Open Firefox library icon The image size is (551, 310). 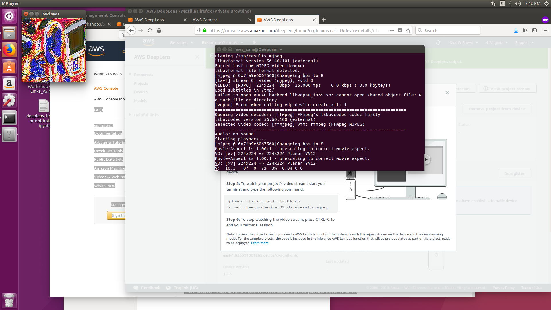coord(525,30)
